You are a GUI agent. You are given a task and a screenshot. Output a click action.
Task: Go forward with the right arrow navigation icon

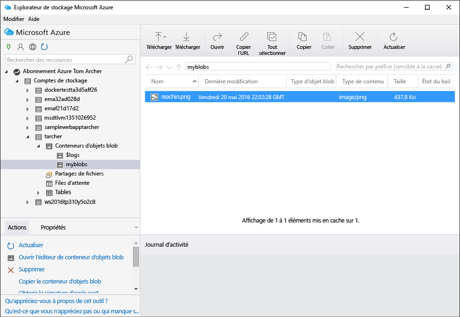(x=159, y=67)
